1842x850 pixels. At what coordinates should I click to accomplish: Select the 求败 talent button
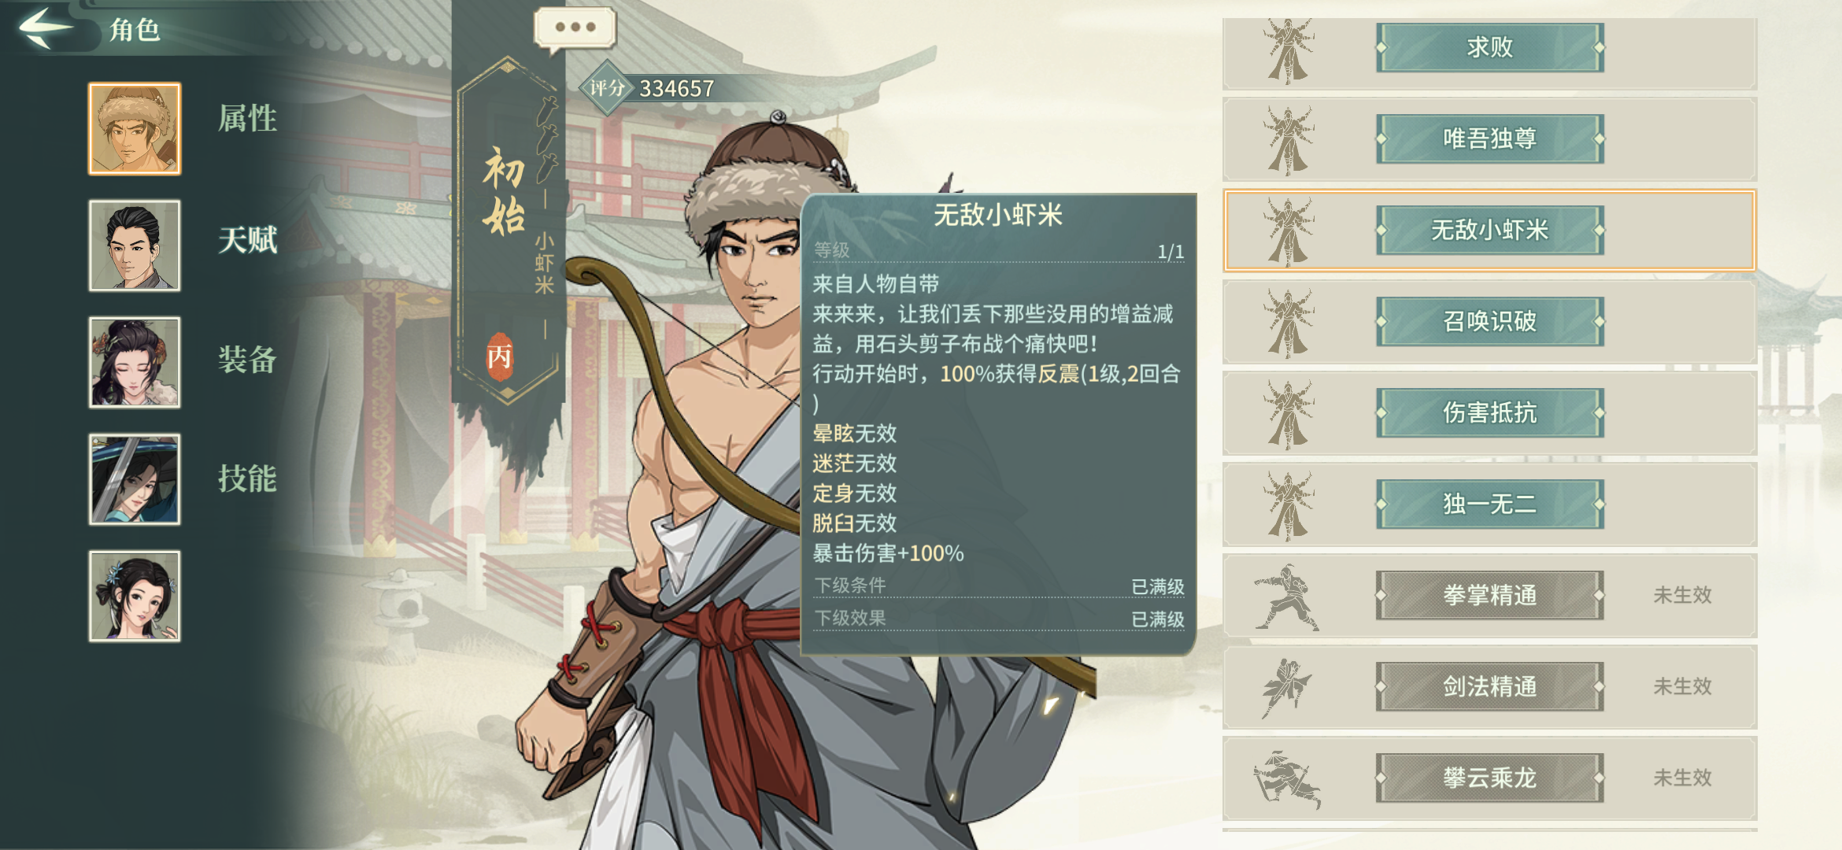coord(1489,47)
